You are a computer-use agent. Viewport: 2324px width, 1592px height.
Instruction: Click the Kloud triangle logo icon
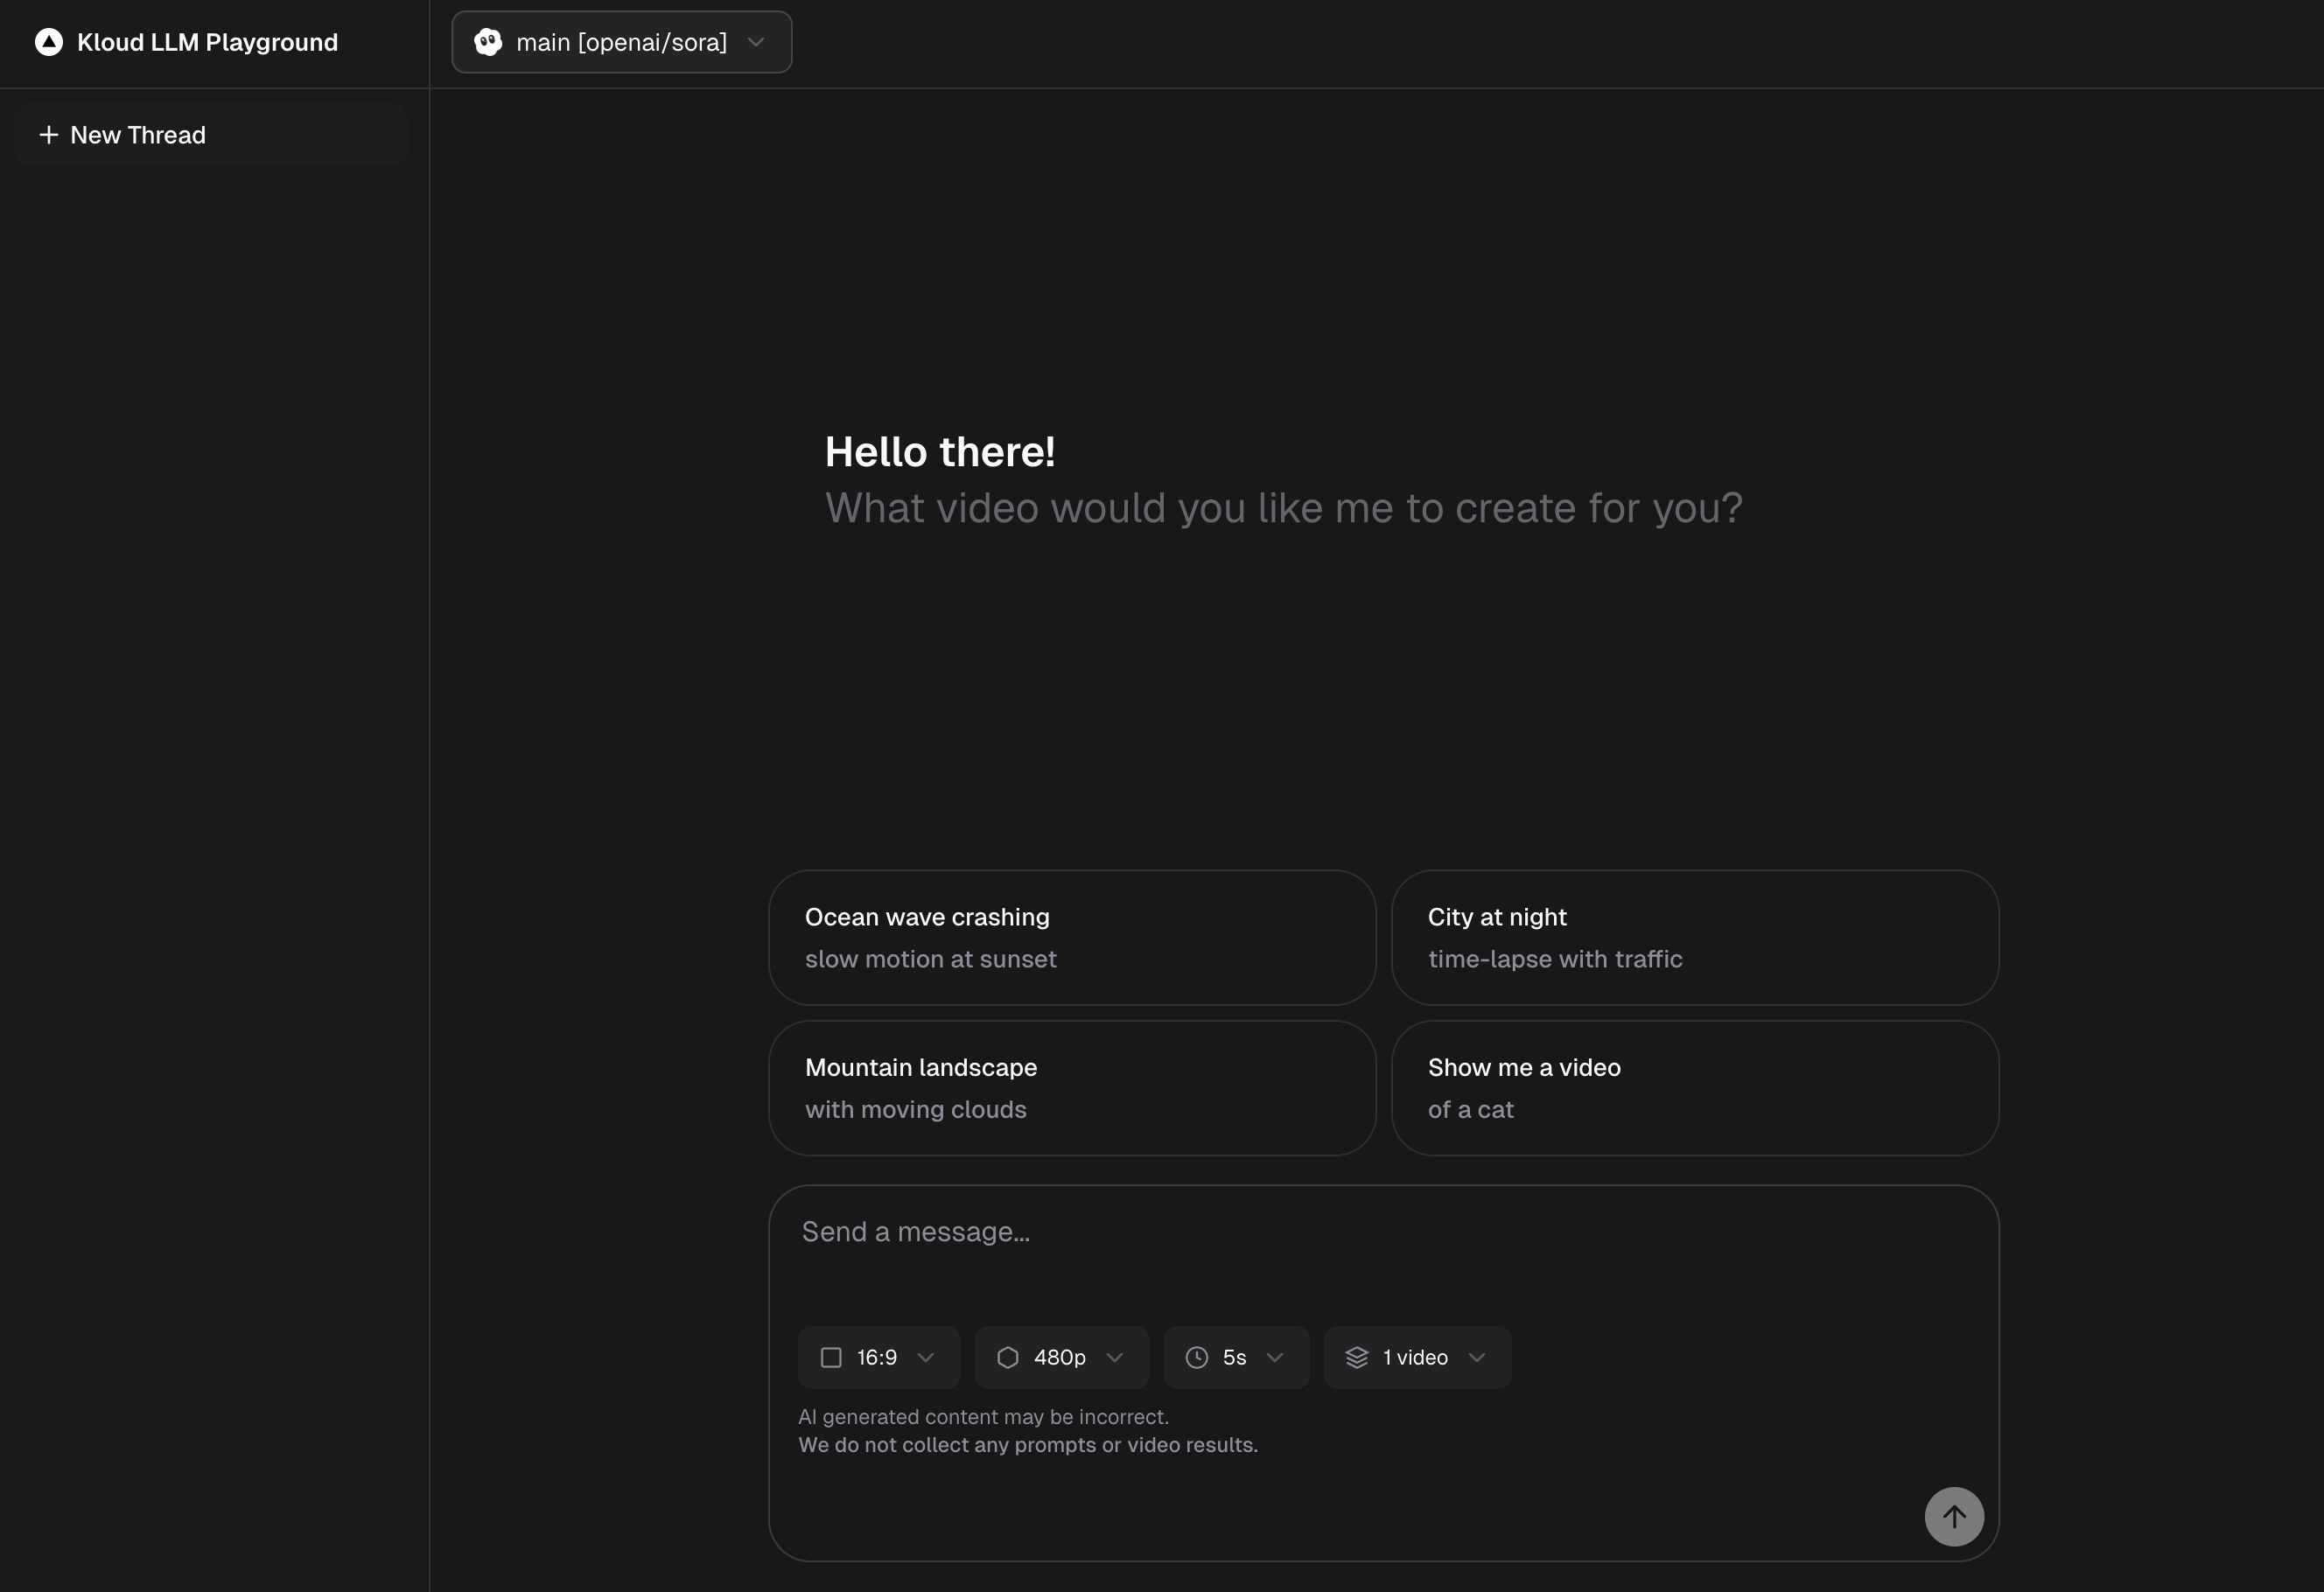(x=48, y=42)
